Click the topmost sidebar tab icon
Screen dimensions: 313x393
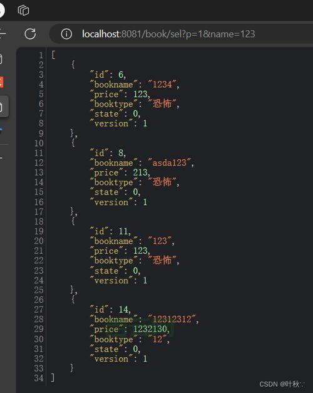[1, 60]
